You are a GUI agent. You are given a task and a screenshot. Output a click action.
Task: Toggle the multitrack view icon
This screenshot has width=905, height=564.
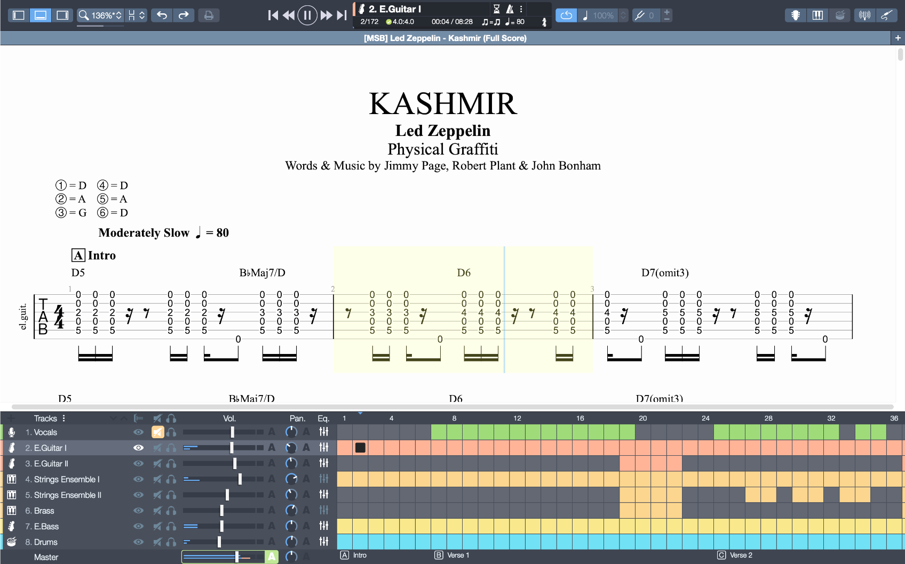tap(139, 418)
